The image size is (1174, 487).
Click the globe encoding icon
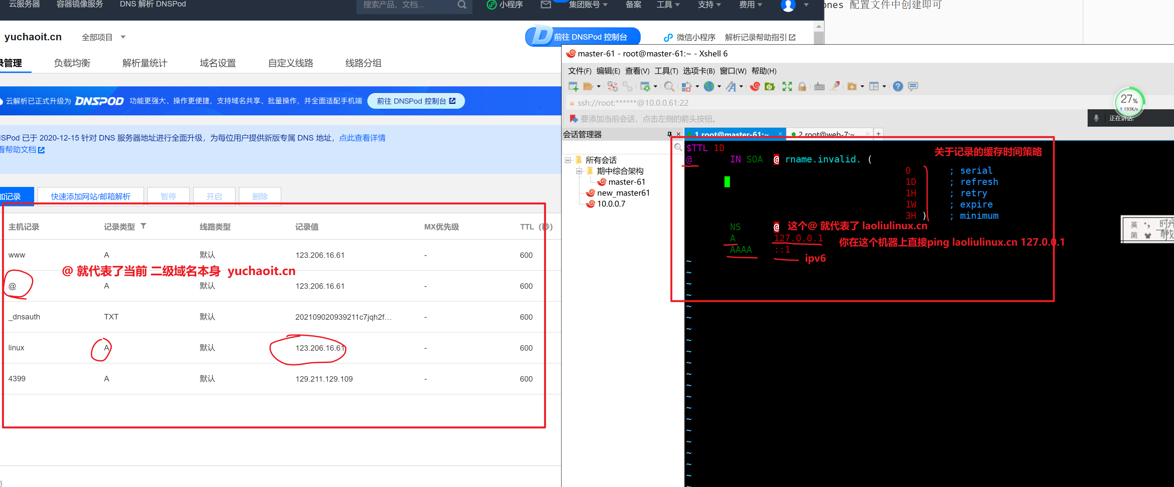tap(709, 86)
